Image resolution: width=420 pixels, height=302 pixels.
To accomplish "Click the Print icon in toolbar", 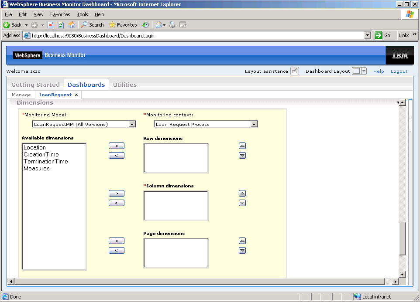I will pyautogui.click(x=172, y=25).
